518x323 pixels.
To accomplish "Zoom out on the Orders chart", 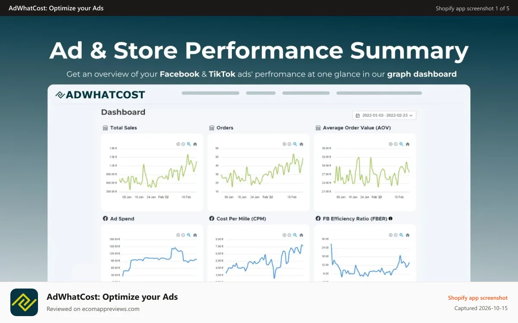I will (289, 144).
